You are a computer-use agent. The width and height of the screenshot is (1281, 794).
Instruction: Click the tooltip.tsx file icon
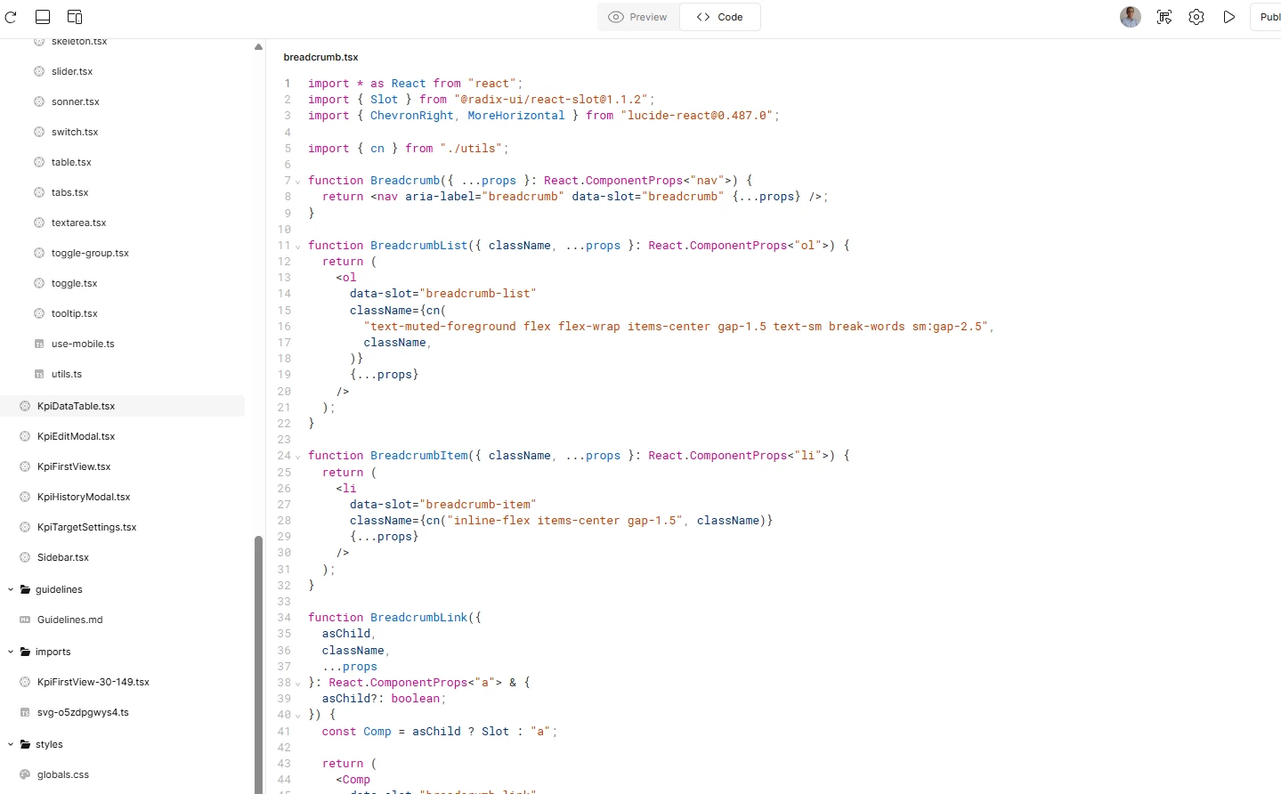tap(39, 313)
